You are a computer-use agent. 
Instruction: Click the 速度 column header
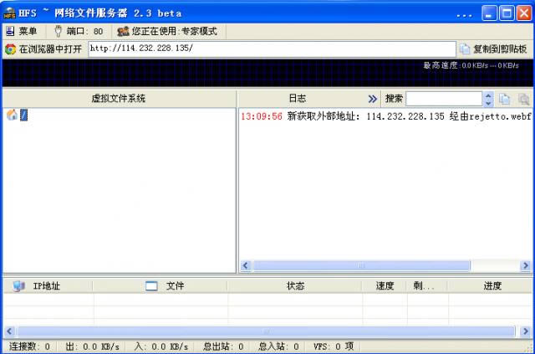tap(385, 286)
